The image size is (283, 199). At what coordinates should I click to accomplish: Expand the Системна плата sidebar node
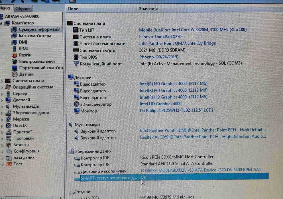coord(2,81)
